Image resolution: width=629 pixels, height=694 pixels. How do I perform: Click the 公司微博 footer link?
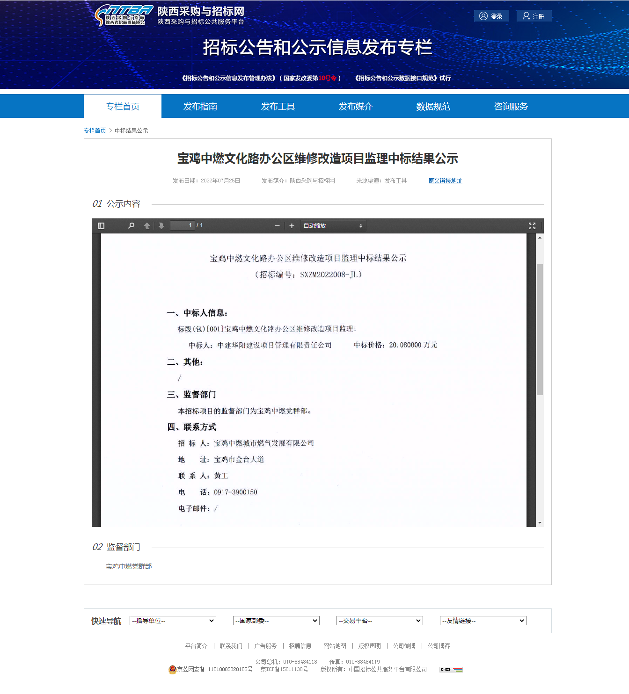coord(404,646)
